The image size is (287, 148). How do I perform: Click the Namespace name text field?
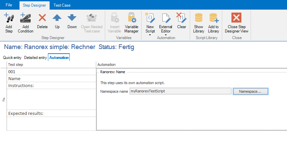(x=180, y=91)
